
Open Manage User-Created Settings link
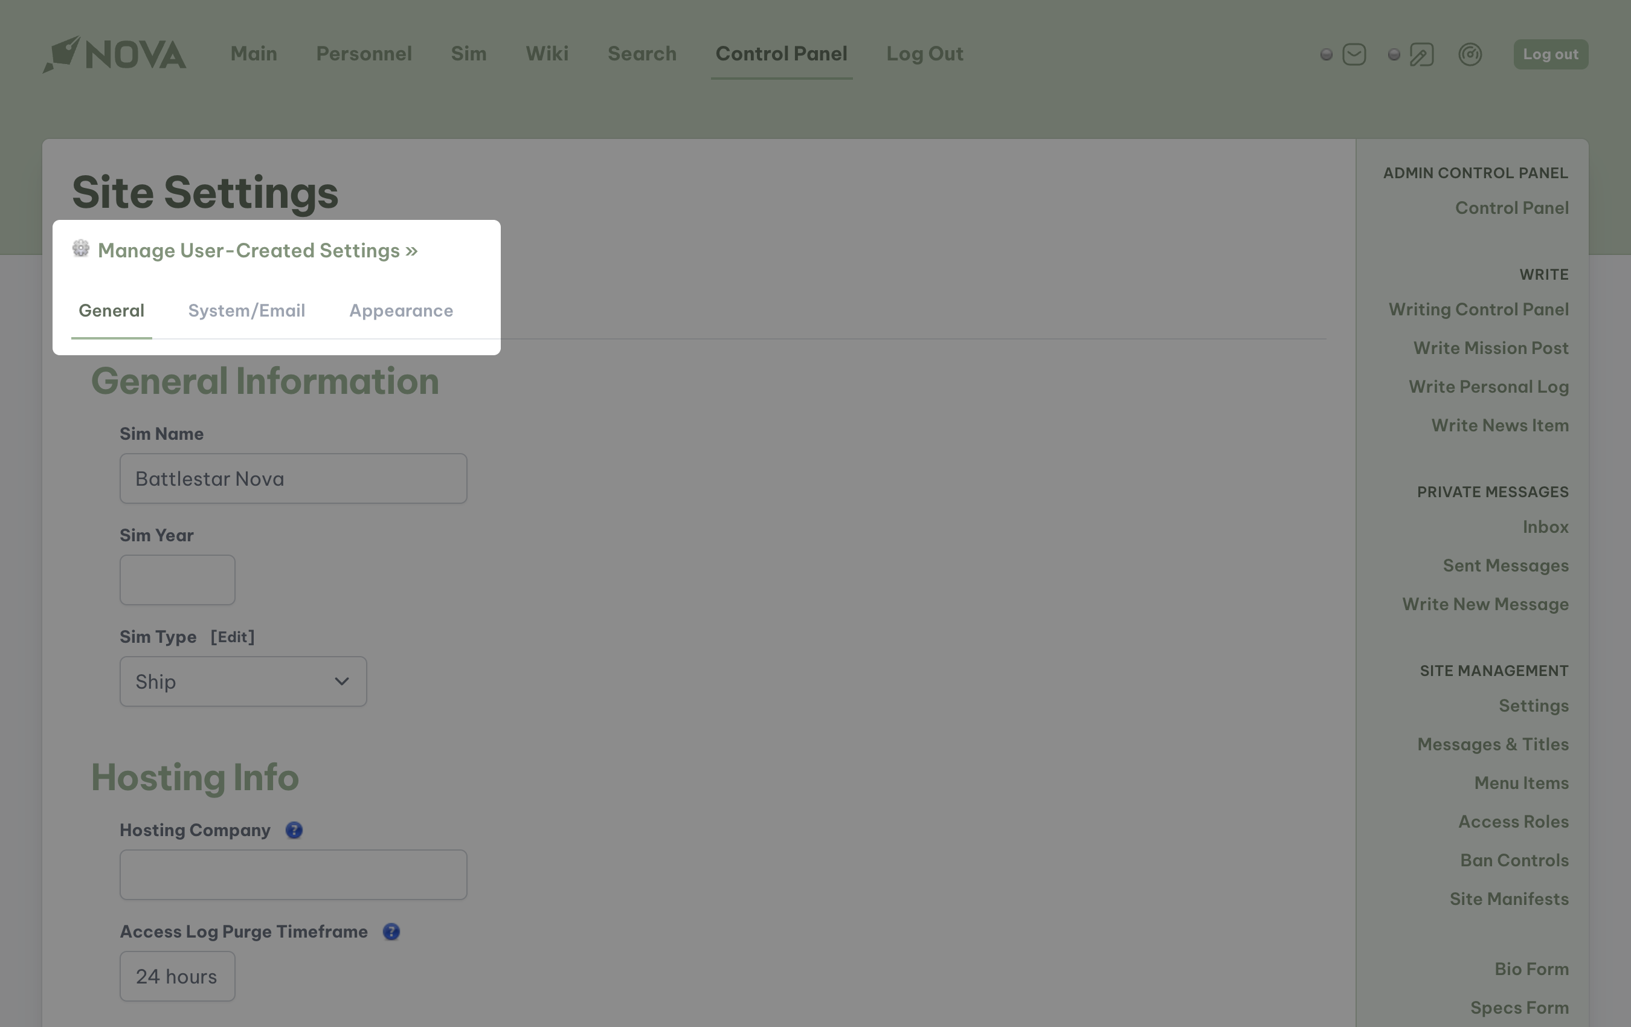tap(257, 251)
